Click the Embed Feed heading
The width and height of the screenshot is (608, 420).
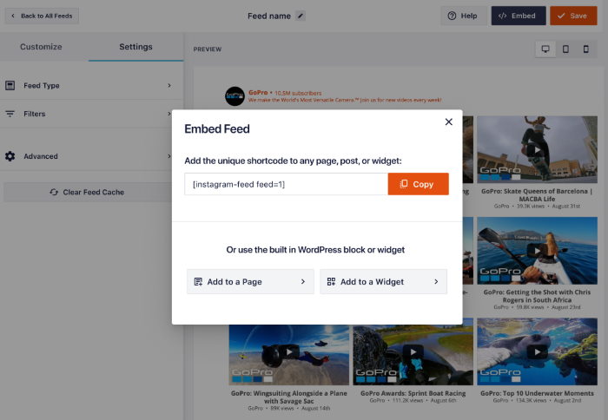click(217, 129)
